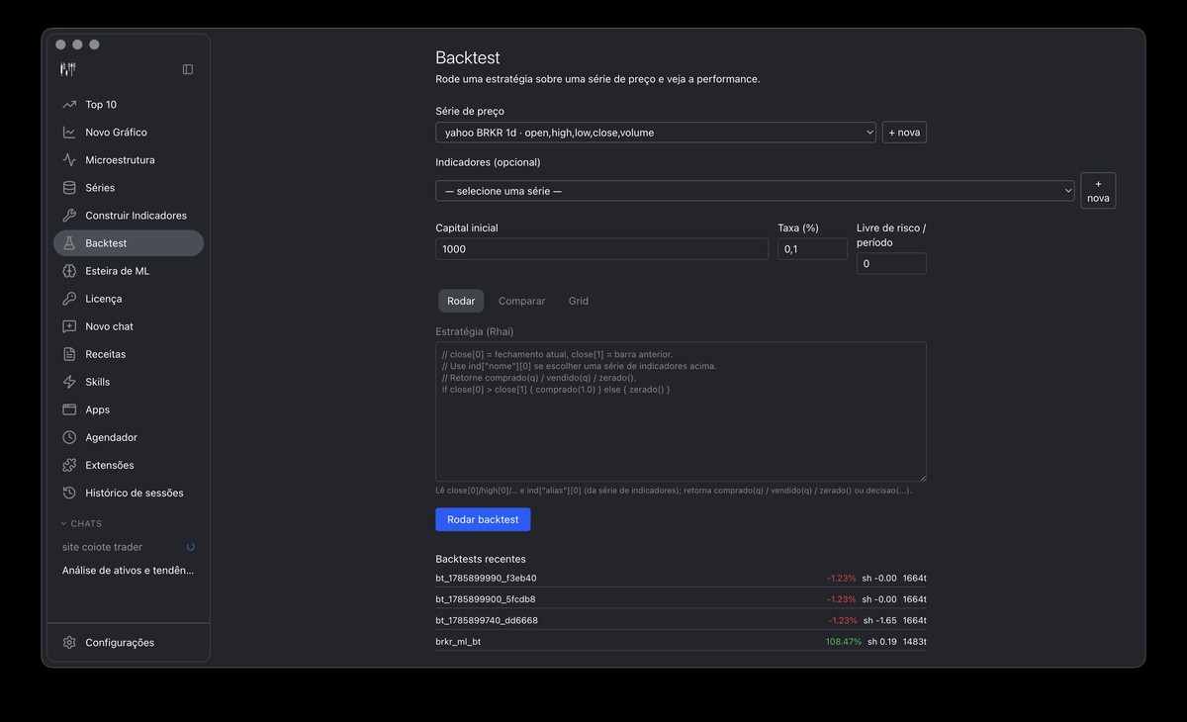Click into the Estratégia (Rhai) editor
This screenshot has width=1187, height=722.
681,412
